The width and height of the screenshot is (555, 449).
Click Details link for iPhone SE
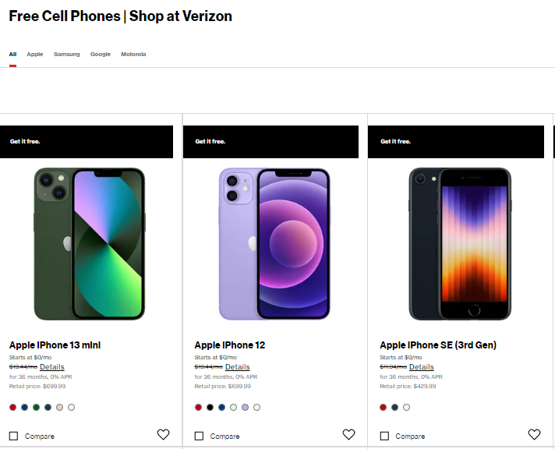click(422, 367)
